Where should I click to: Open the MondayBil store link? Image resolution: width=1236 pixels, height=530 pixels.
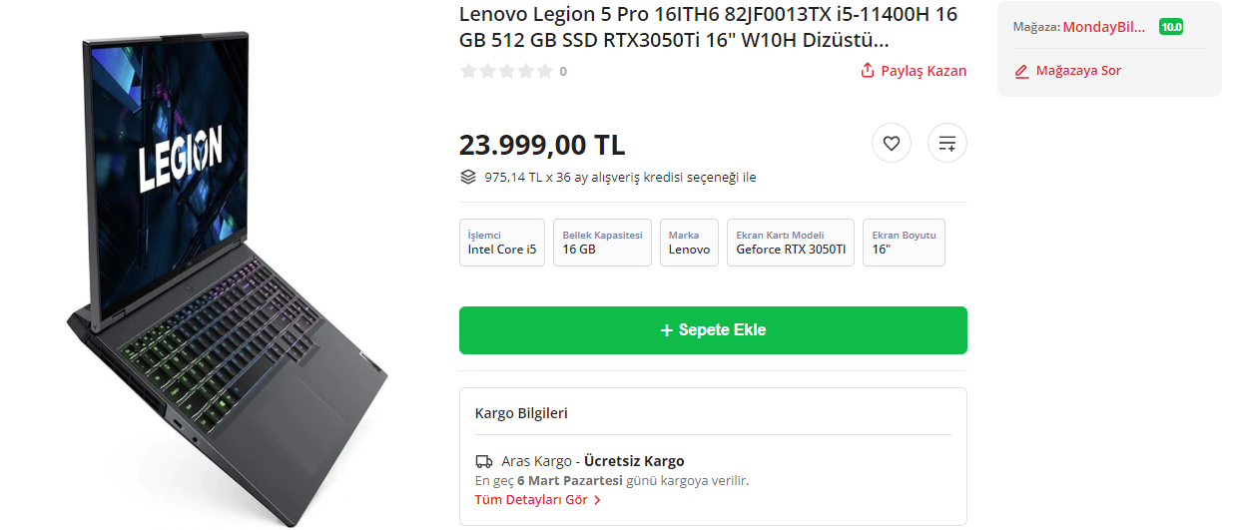1103,27
